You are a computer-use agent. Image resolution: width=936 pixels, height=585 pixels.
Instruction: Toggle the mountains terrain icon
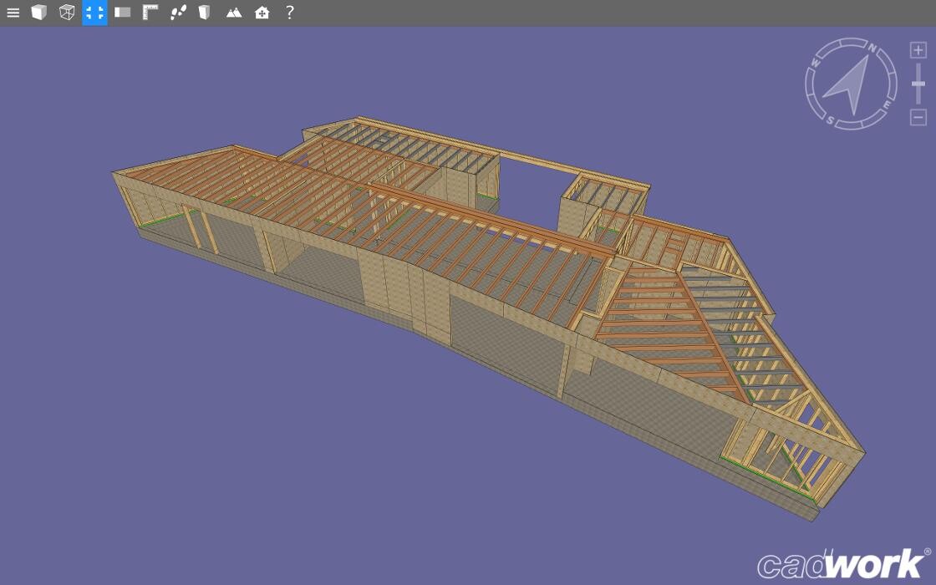coord(234,13)
